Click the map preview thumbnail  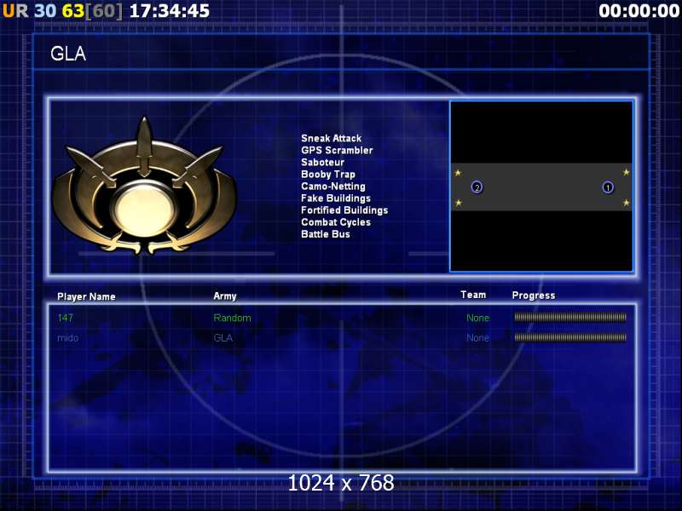point(541,187)
